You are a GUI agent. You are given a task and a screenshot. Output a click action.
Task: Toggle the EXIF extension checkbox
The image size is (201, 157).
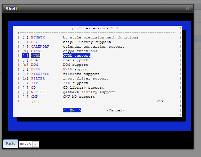pos(25,69)
